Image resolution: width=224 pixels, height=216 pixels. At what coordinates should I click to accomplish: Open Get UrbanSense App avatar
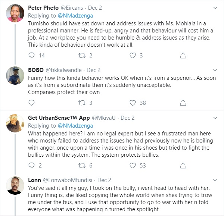(x=15, y=122)
